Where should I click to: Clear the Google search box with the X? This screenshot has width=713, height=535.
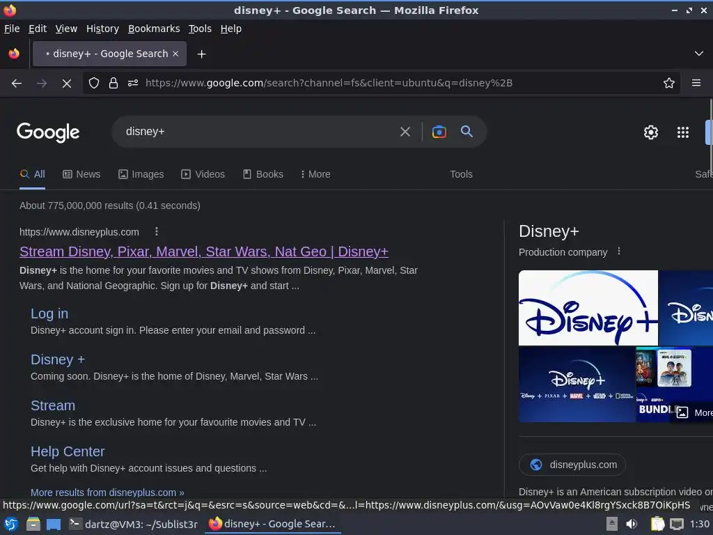pyautogui.click(x=405, y=132)
